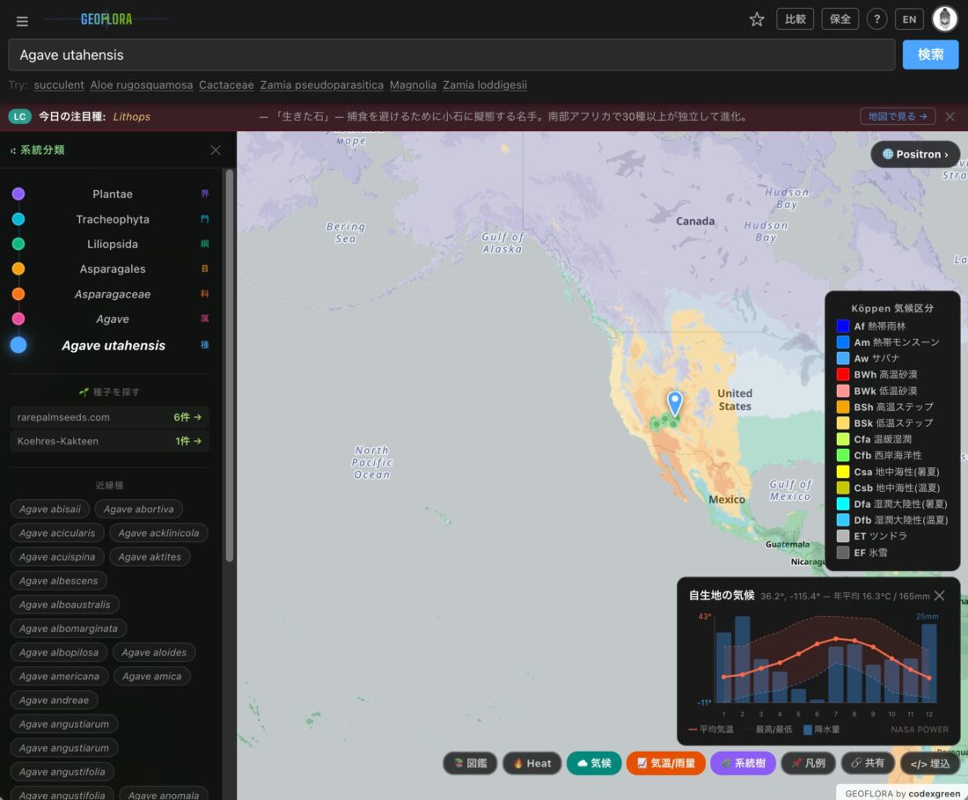Screen dimensions: 968x800
Task: Toggle the Heat map layer
Action: pos(532,763)
